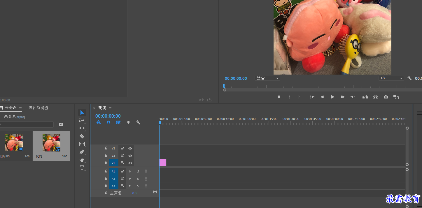422x208 pixels.
Task: Step back one frame
Action: [322, 97]
